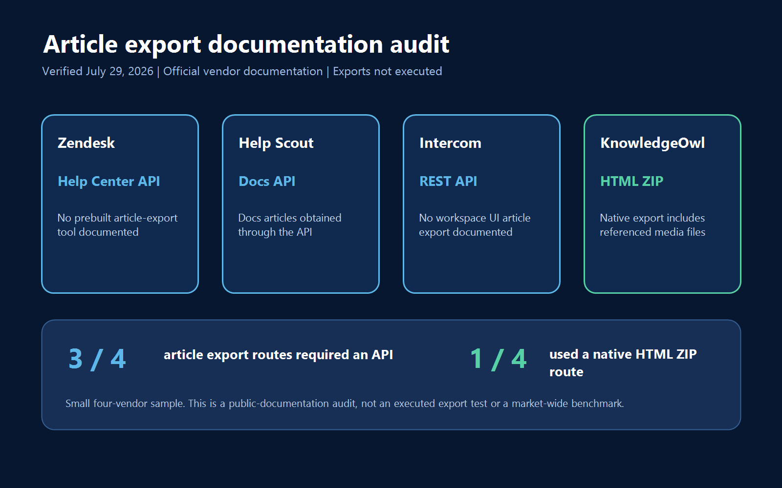The height and width of the screenshot is (488, 782).
Task: Select the KnowledgeOwl card heading
Action: coord(652,143)
